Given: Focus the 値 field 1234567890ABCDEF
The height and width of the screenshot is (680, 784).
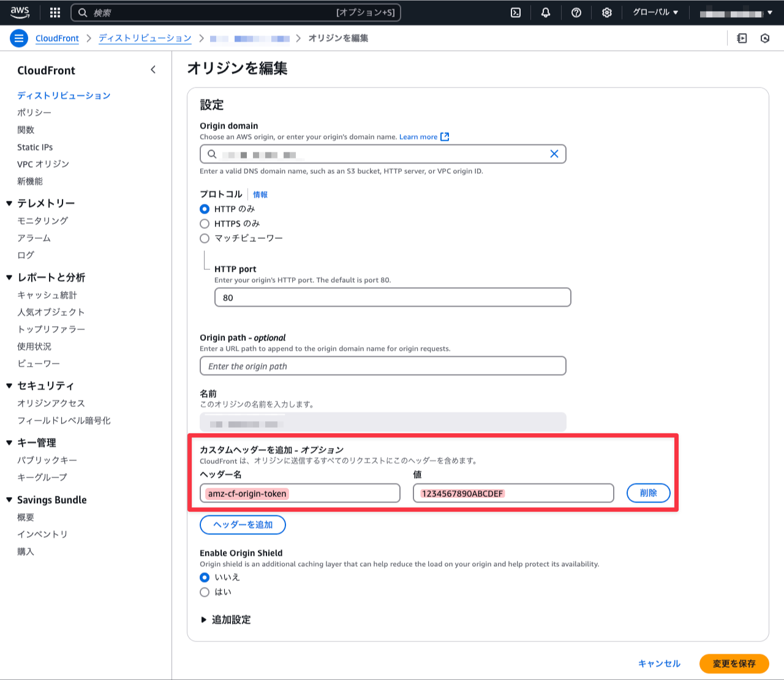Looking at the screenshot, I should tap(513, 493).
